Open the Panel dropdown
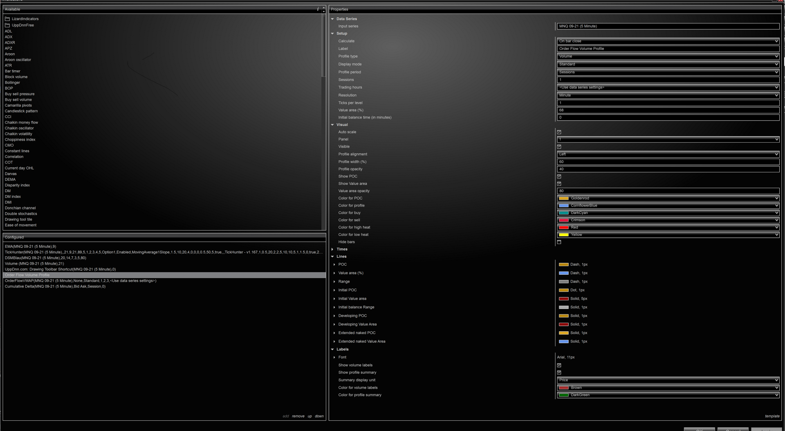785x431 pixels. pyautogui.click(x=668, y=139)
